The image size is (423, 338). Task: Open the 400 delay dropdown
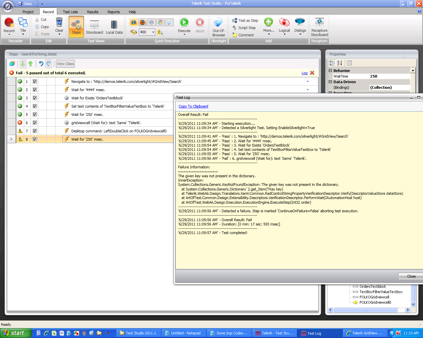click(153, 32)
